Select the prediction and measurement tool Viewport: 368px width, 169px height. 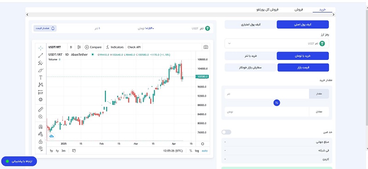tap(40, 92)
